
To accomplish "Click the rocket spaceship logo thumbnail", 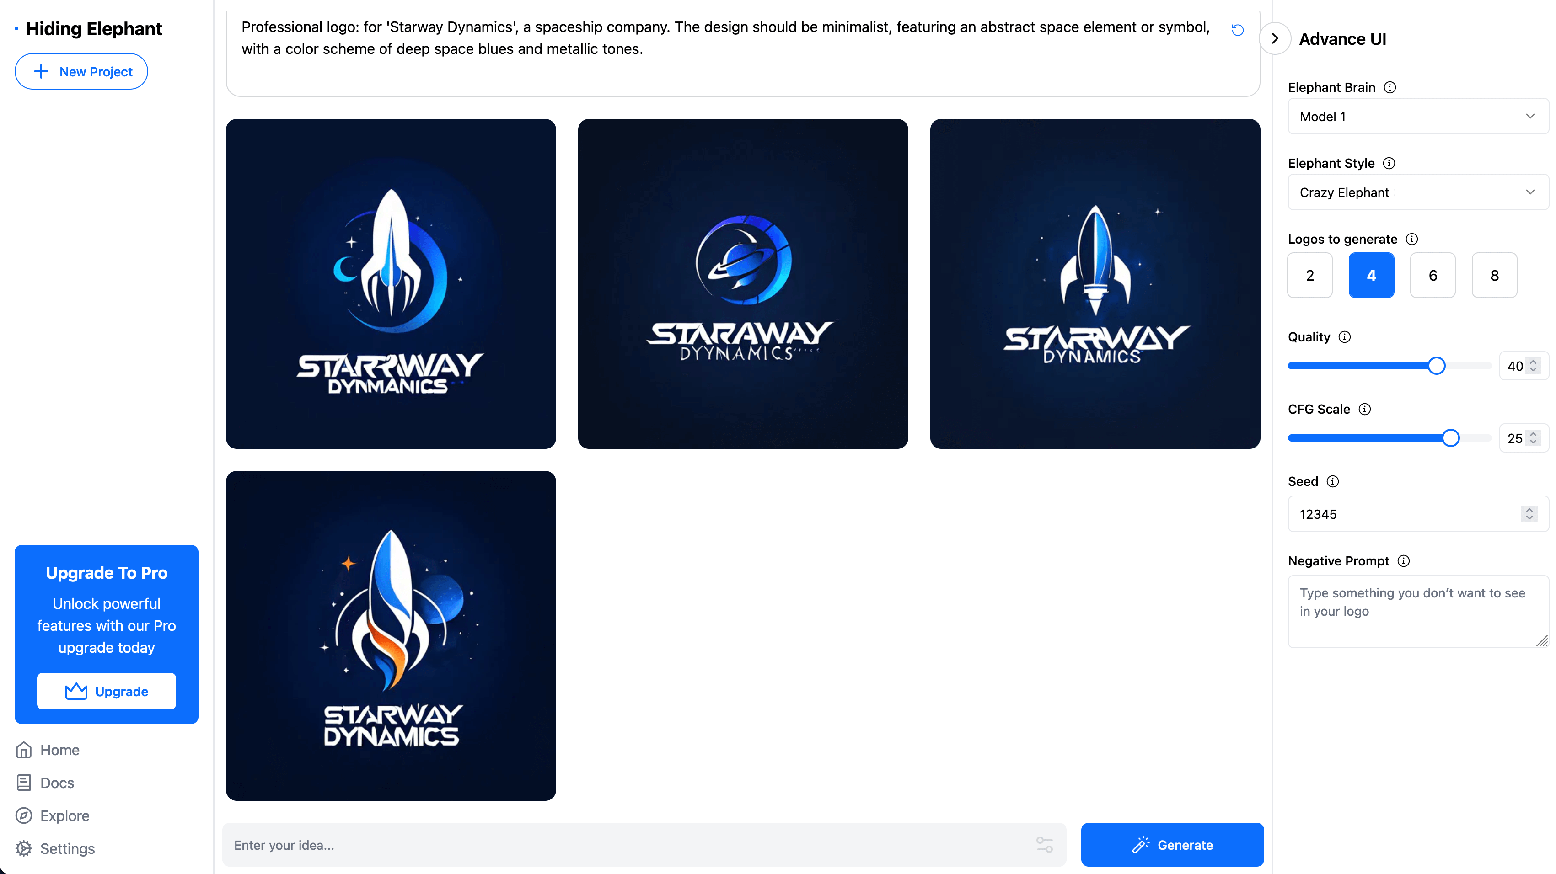I will point(390,283).
